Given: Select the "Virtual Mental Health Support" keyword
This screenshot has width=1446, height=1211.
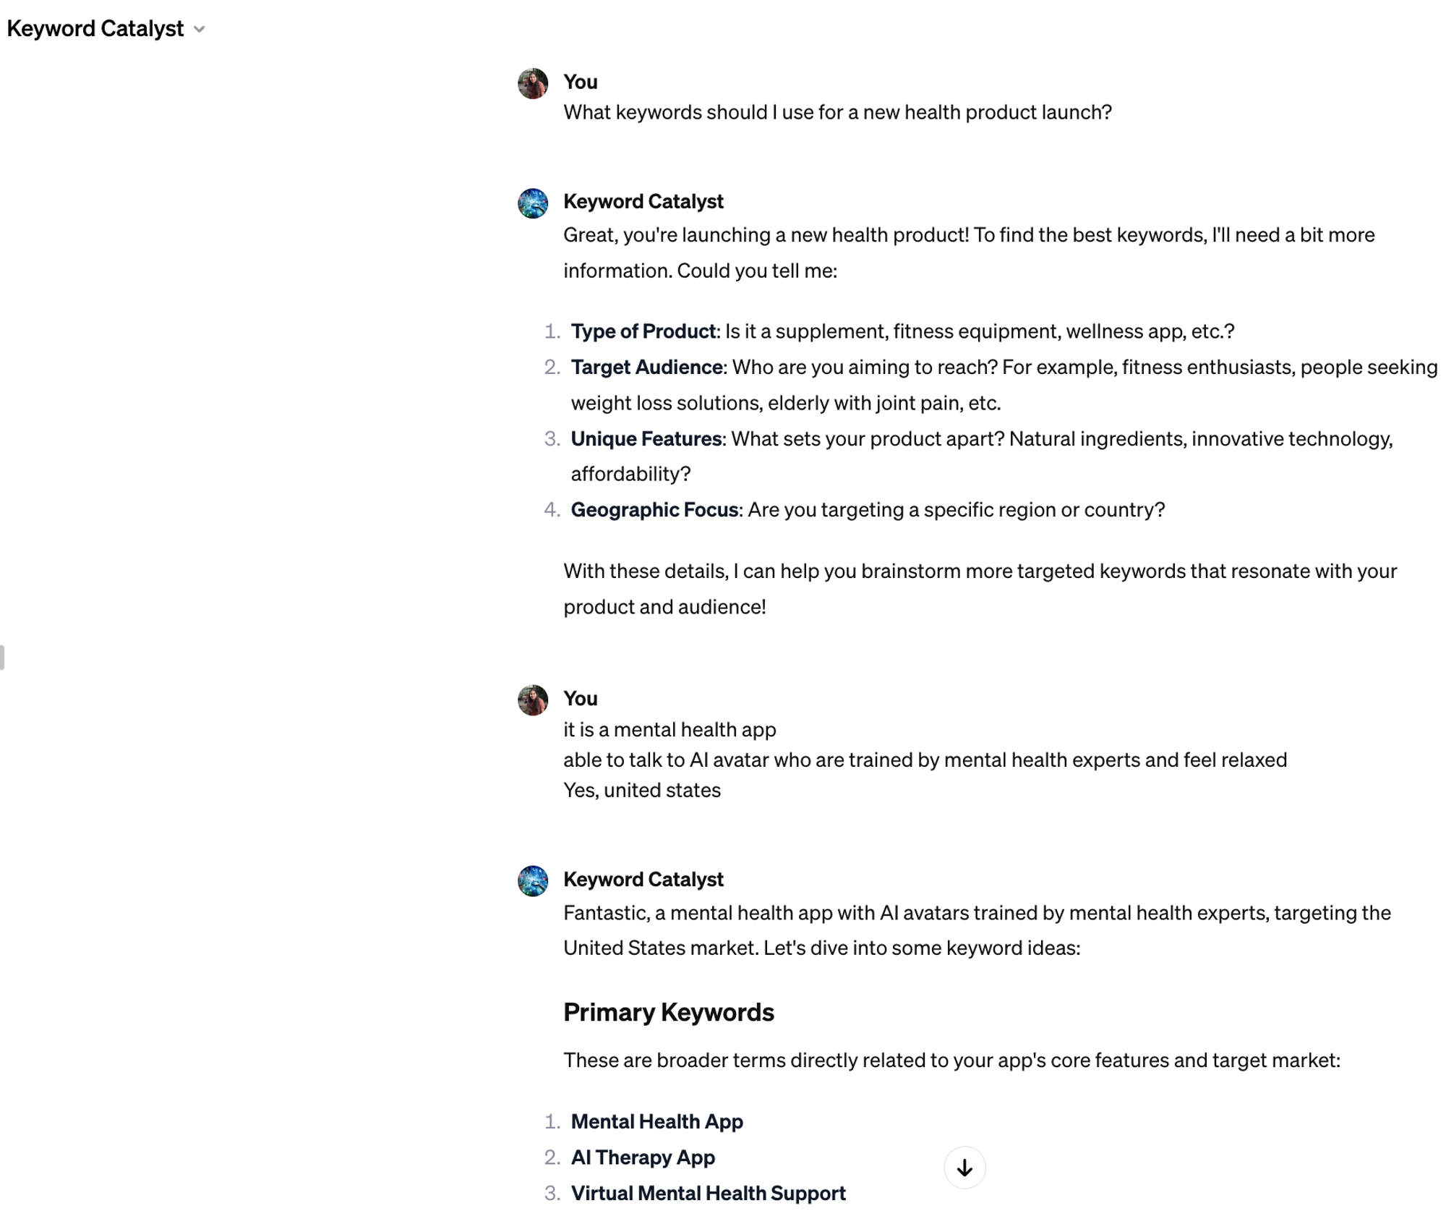Looking at the screenshot, I should pos(708,1193).
